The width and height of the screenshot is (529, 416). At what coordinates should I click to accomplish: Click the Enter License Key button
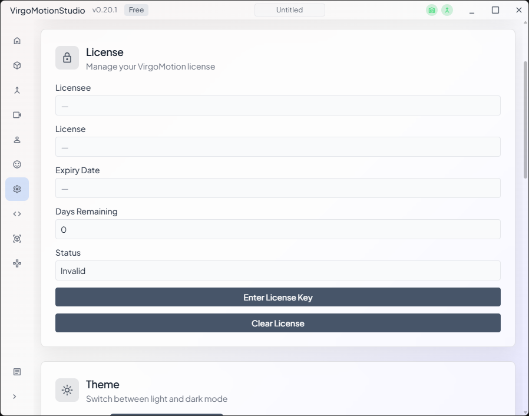point(278,297)
